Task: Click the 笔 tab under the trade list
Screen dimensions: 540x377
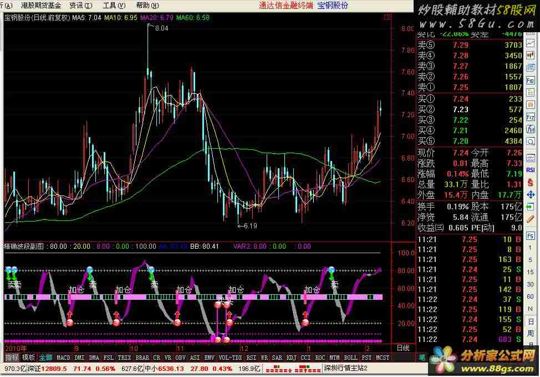Action: pyautogui.click(x=422, y=358)
